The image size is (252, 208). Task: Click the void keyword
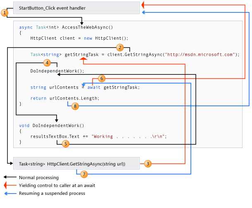(24, 126)
